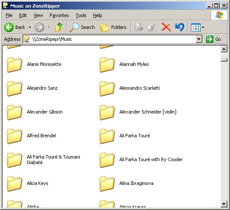Select the Alessandro Scarlatti folder icon

click(x=107, y=88)
